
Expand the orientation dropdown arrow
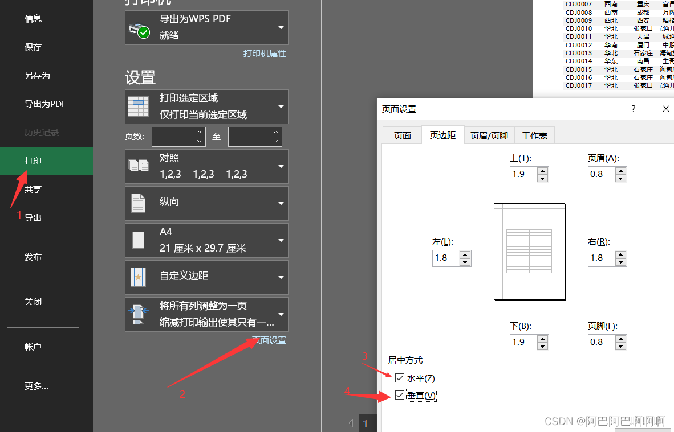click(280, 203)
